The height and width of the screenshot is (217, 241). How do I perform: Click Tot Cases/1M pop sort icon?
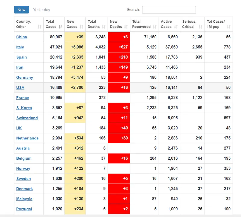coord(229,27)
